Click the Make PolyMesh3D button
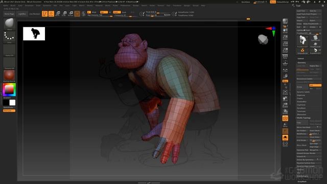Screen dimensions: 327x184 coord(312,24)
